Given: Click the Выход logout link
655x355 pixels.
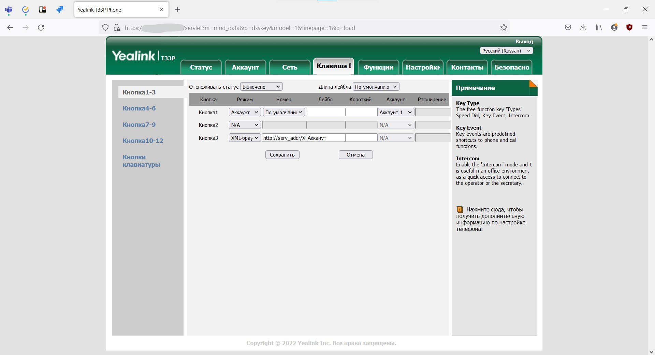Looking at the screenshot, I should point(524,42).
